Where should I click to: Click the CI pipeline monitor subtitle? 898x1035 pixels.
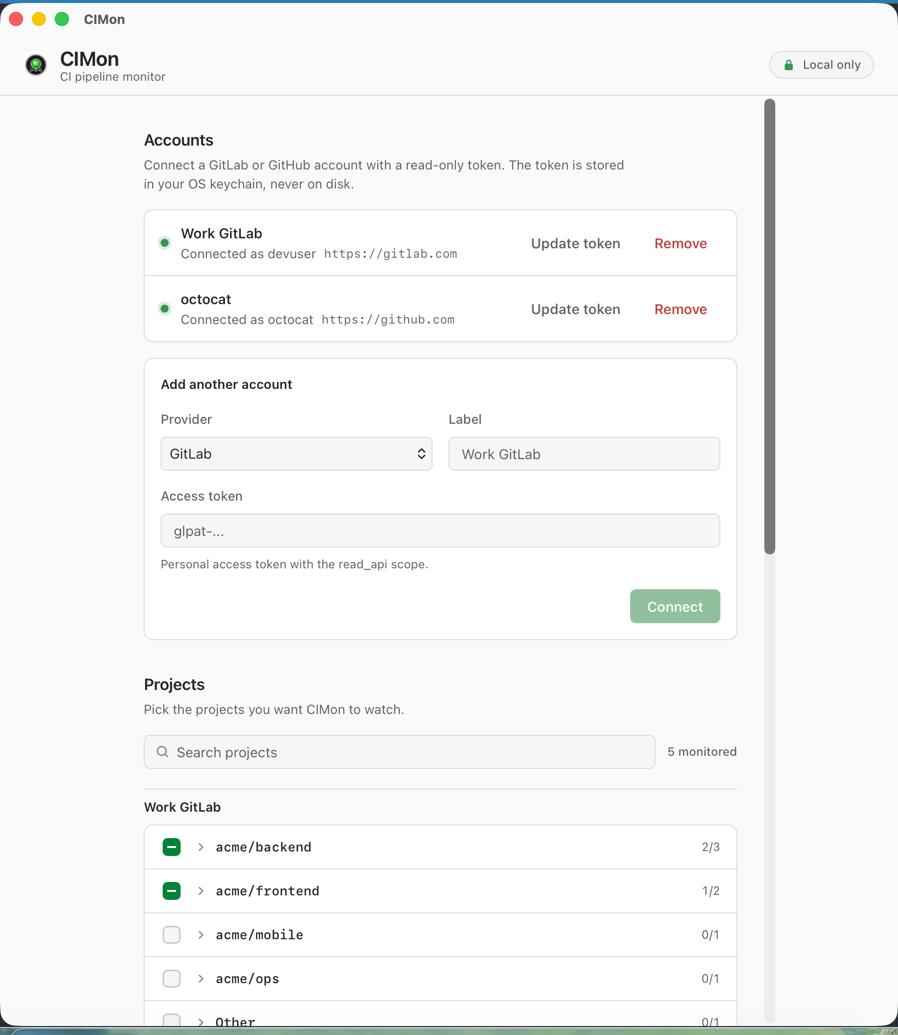[x=113, y=77]
